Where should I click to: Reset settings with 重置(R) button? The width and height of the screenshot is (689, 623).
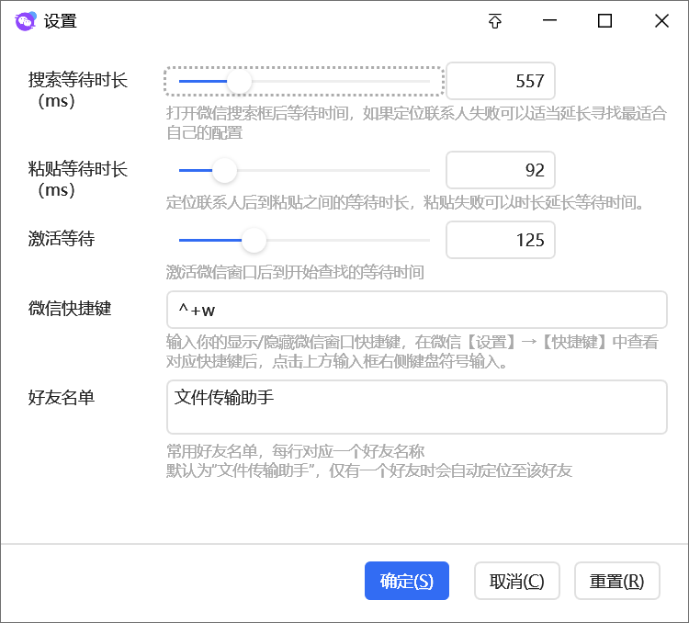[x=617, y=581]
